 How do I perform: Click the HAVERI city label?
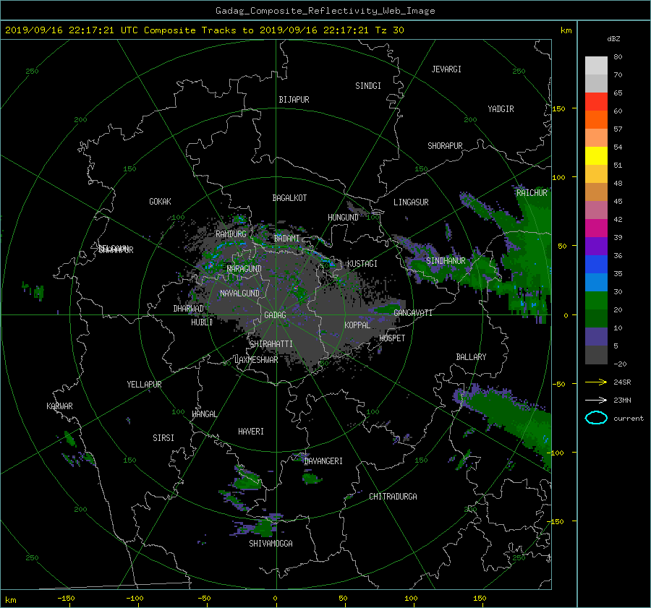(x=251, y=432)
